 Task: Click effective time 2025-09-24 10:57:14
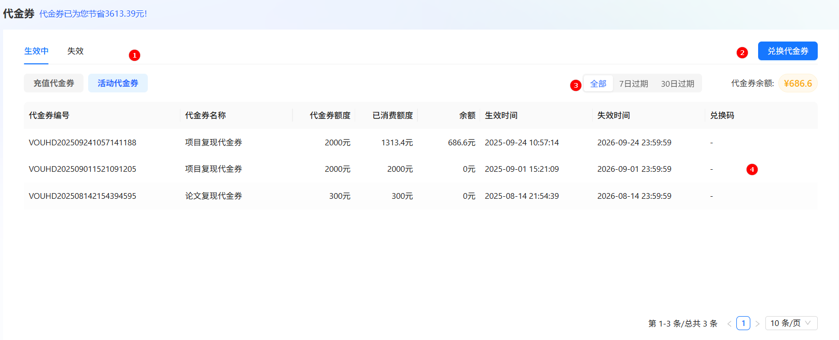(522, 142)
